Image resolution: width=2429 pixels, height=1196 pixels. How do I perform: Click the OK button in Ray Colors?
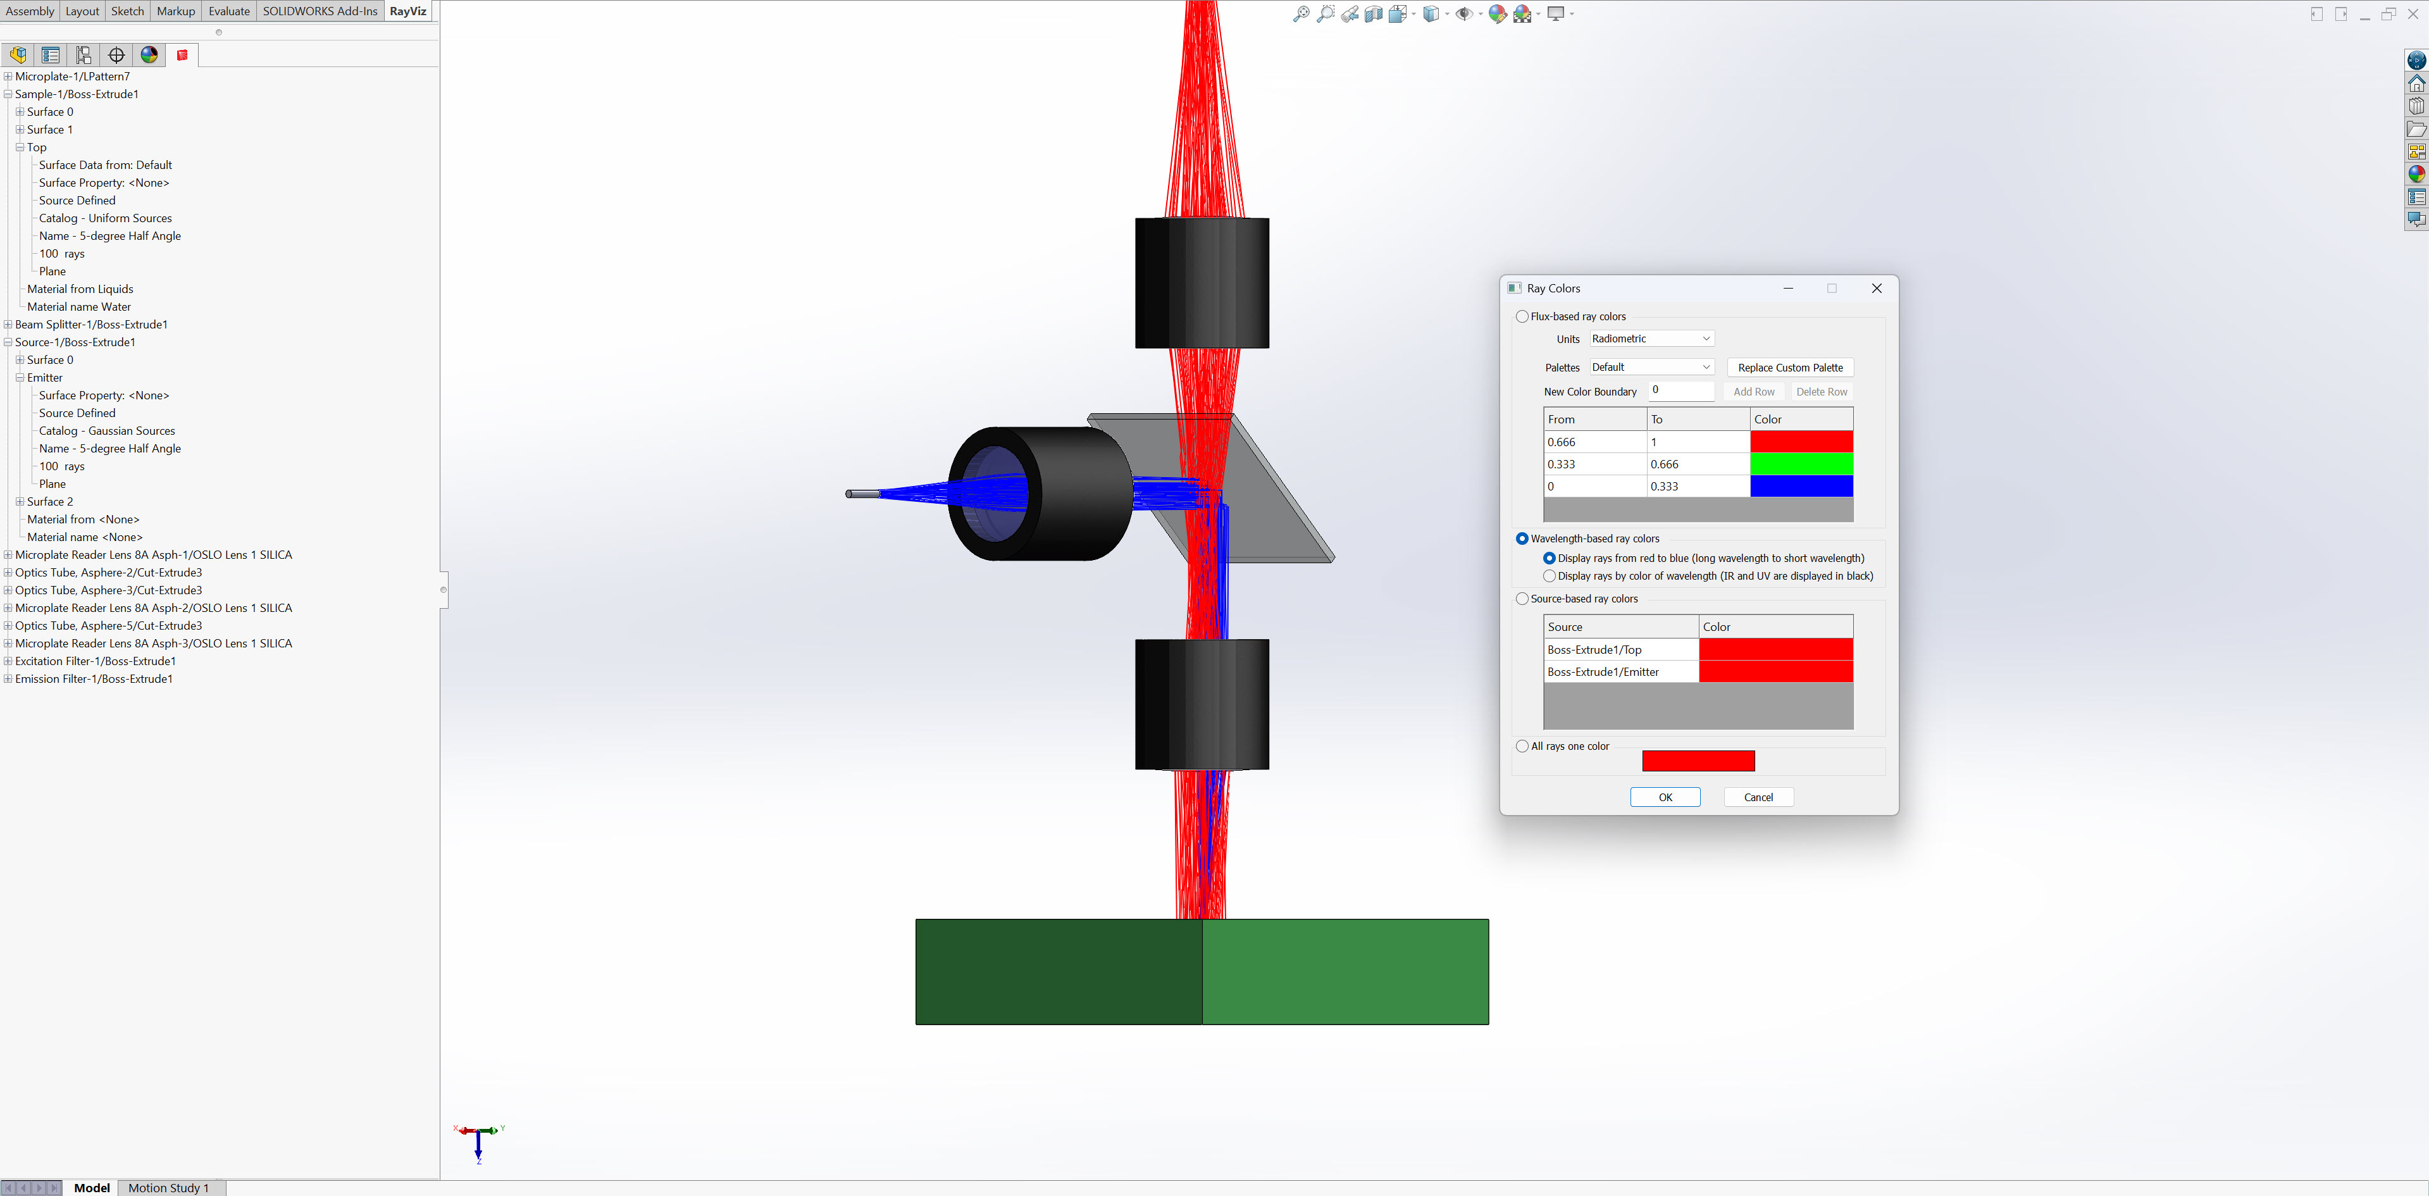[x=1665, y=797]
